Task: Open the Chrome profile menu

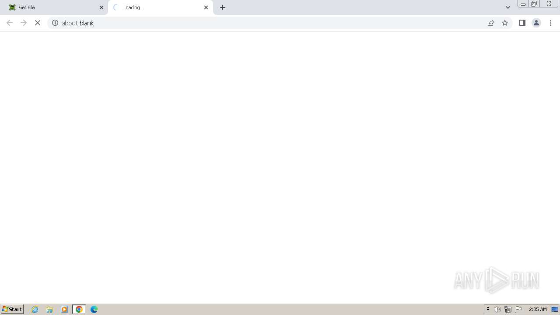Action: [x=536, y=23]
